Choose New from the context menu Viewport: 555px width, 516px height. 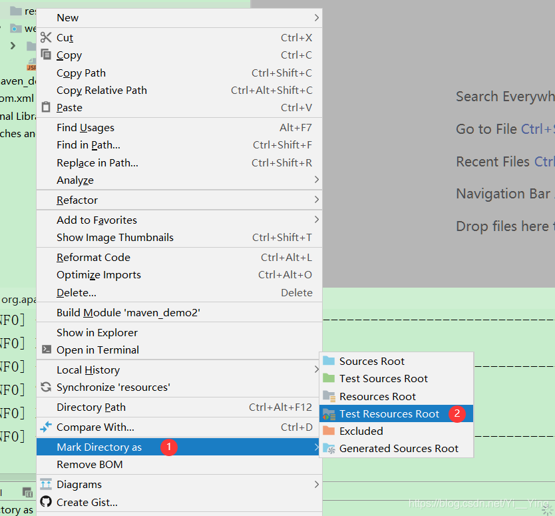pos(179,18)
